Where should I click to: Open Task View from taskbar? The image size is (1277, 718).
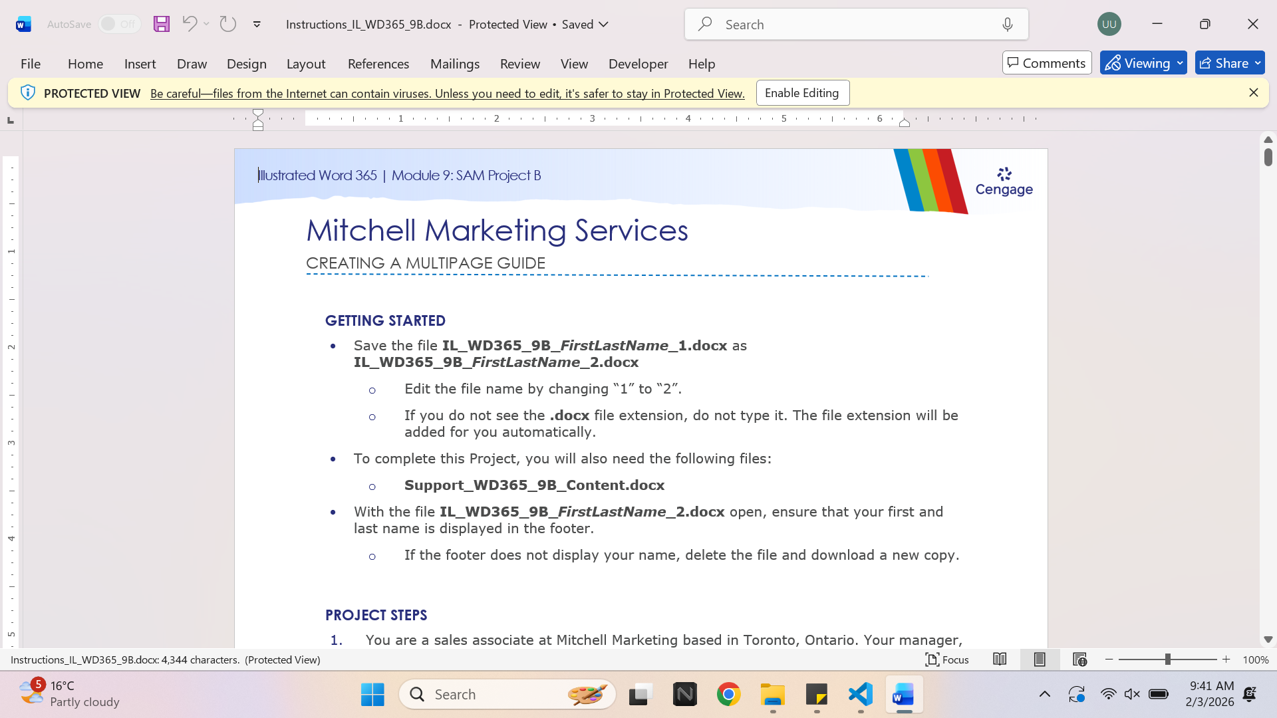point(640,695)
